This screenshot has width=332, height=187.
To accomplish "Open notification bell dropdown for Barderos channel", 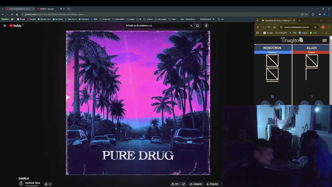I will 48,184.
